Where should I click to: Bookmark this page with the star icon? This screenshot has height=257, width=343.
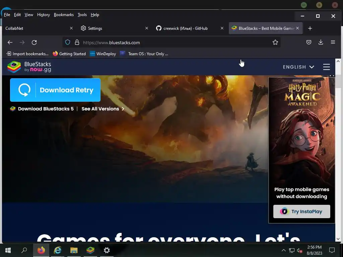[275, 42]
